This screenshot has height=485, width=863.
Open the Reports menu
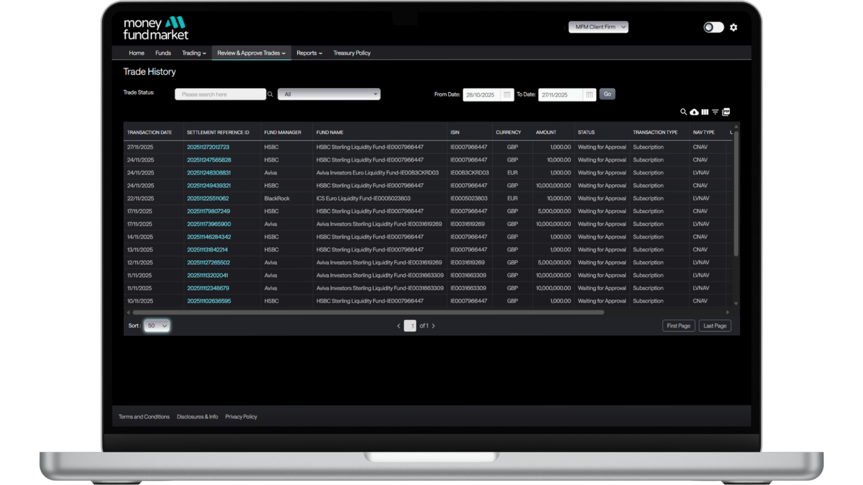point(309,53)
